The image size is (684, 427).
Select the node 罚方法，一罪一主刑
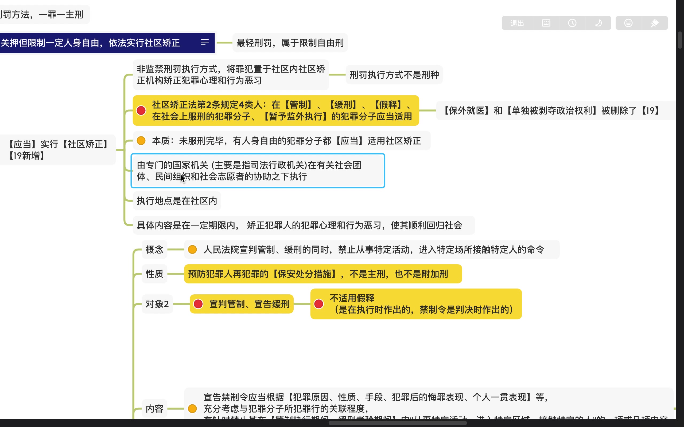(45, 14)
